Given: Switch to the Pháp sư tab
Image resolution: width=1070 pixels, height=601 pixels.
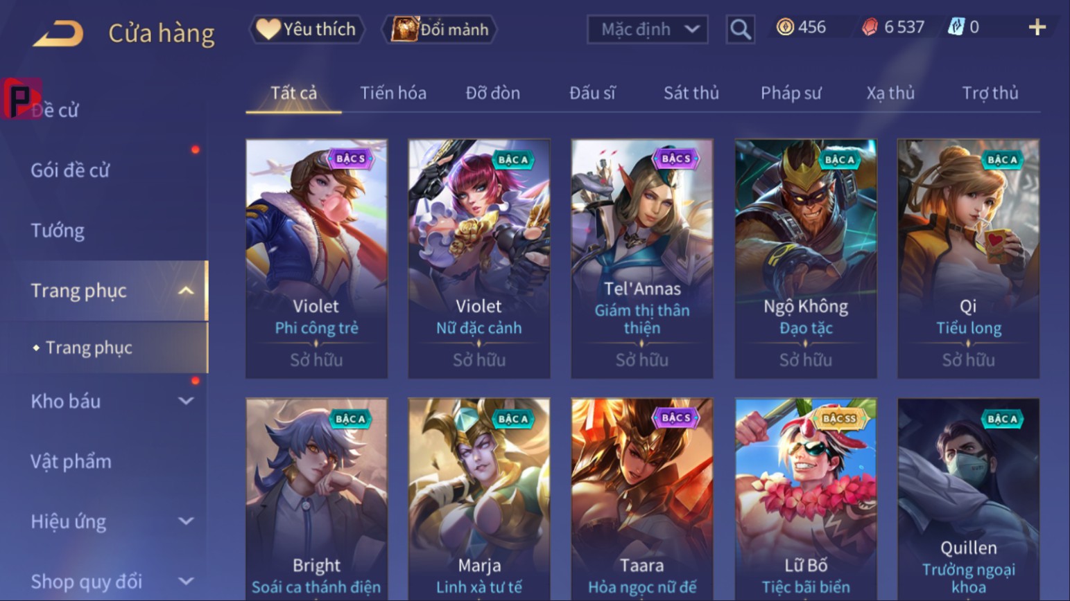Looking at the screenshot, I should click(791, 93).
